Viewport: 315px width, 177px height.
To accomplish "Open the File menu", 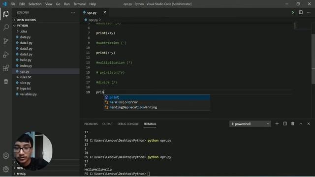I will 13,4.
